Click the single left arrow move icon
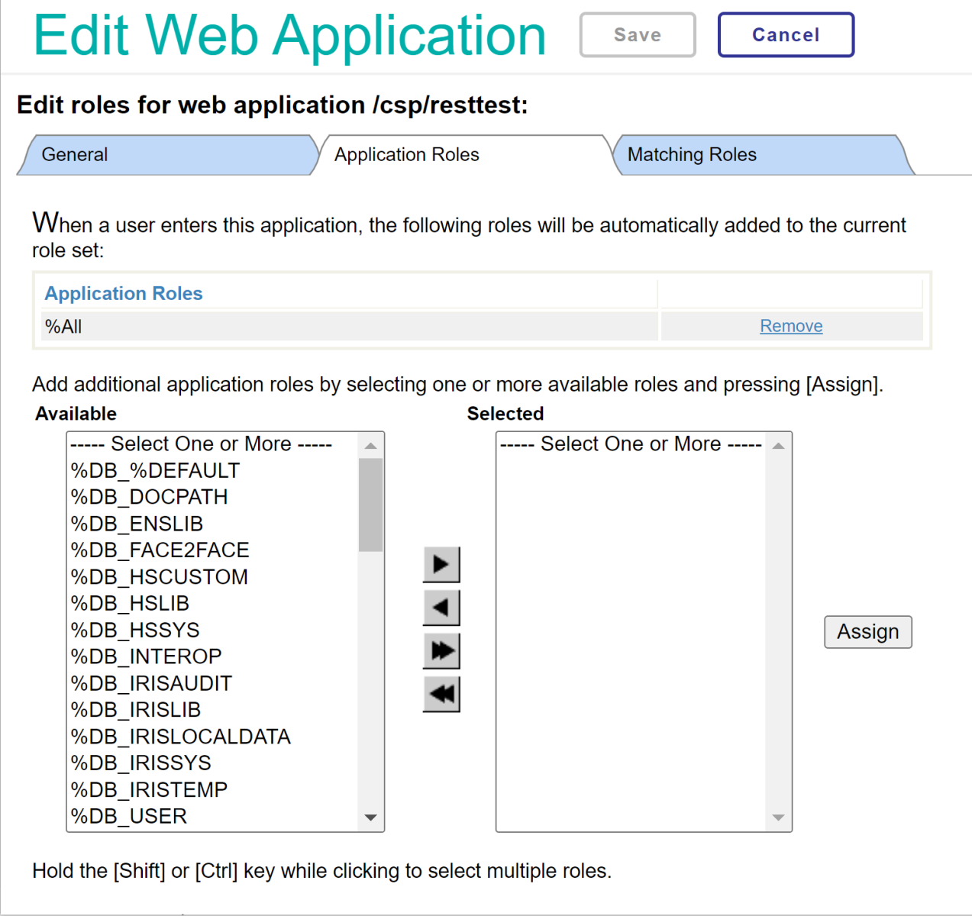972x916 pixels. pyautogui.click(x=441, y=608)
